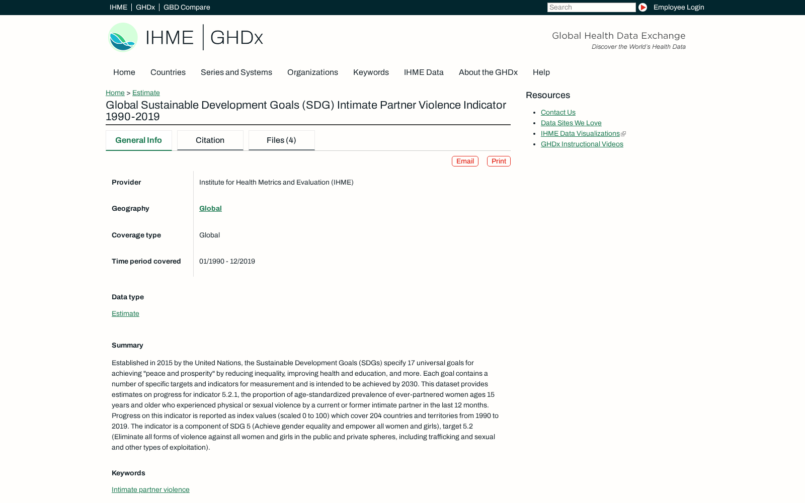805x503 pixels.
Task: Click the Estimate breadcrumb link
Action: pyautogui.click(x=146, y=93)
